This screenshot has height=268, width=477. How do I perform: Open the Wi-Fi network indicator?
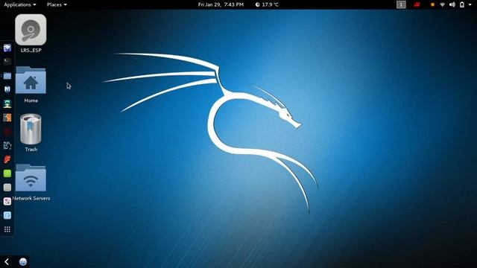(442, 4)
